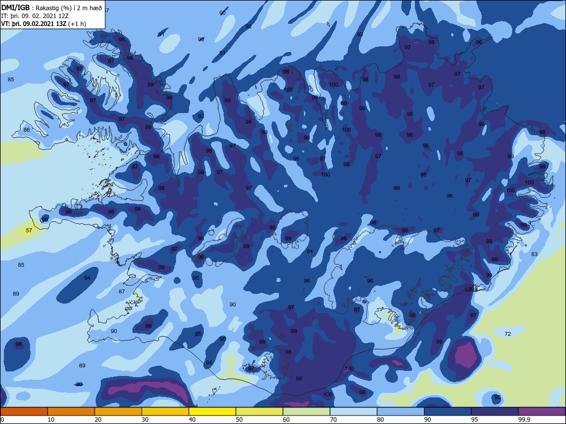This screenshot has width=566, height=424.
Task: Click the "VT: þri. 09.02.2021 13Z (+1 h)" line
Action: tap(44, 24)
